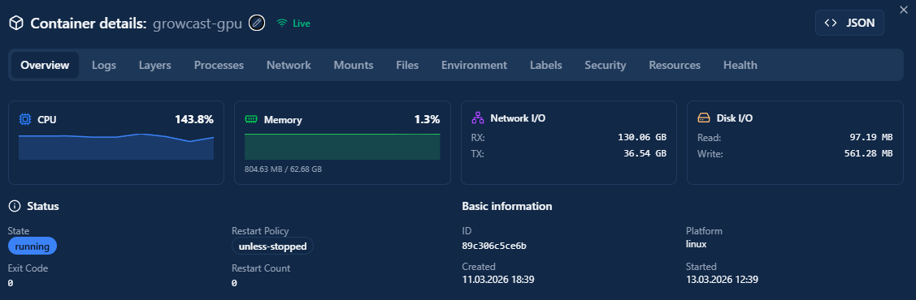Click the CPU usage line chart
This screenshot has height=300, width=916.
pos(116,146)
